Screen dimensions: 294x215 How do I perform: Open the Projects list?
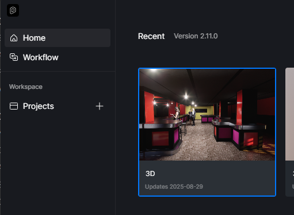[39, 106]
